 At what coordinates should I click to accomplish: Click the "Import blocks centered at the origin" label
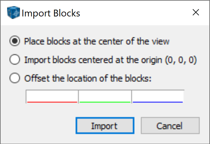click(87, 60)
